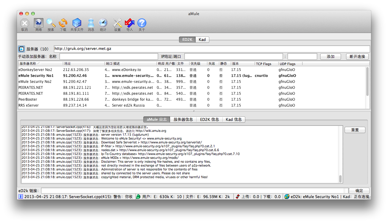
Task: Sort by 失败 column header
Action: [213, 64]
